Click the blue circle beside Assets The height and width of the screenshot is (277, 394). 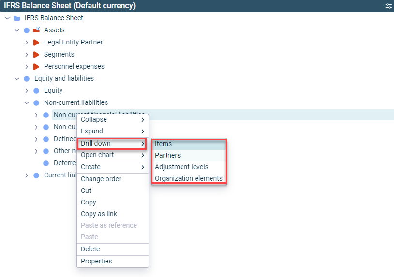(27, 30)
